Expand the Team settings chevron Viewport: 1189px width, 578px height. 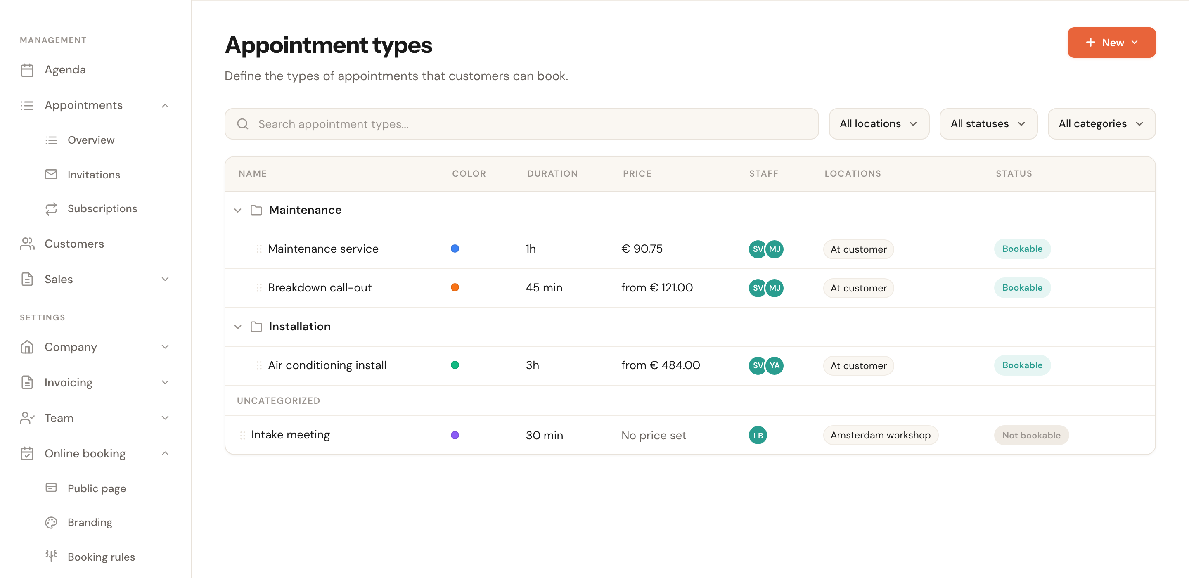[165, 418]
